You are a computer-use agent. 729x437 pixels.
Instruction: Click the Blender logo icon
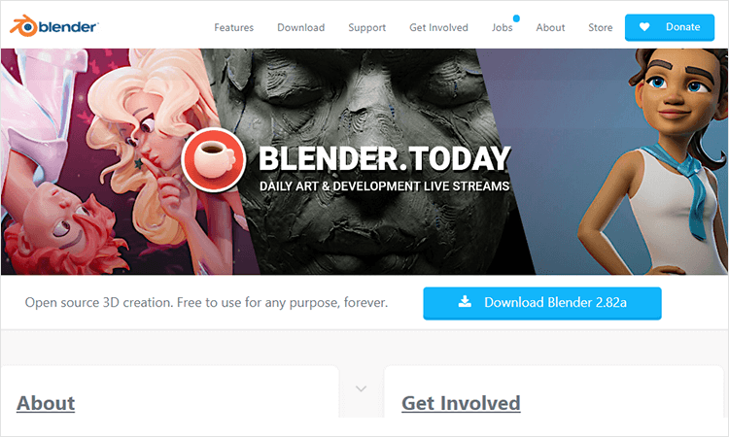(23, 26)
